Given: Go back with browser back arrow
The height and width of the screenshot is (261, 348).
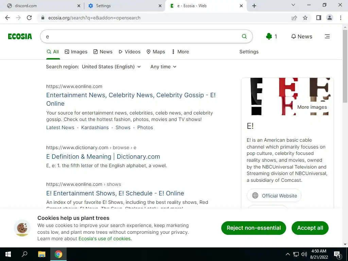Looking at the screenshot, I should 7,18.
